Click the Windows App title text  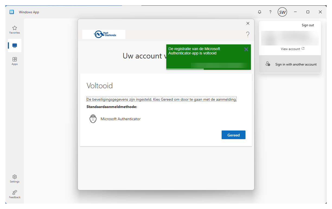(x=29, y=12)
